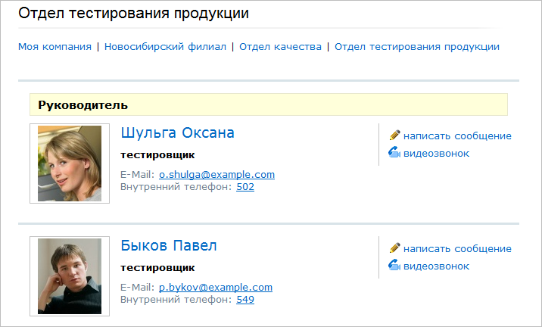Email o.shulga@example.com
The image size is (542, 327).
[216, 174]
